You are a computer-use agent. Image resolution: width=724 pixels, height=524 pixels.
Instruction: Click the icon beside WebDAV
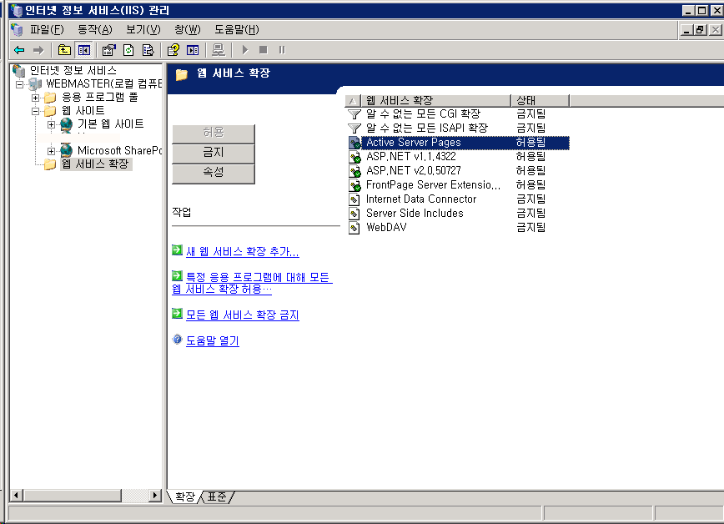pos(354,228)
